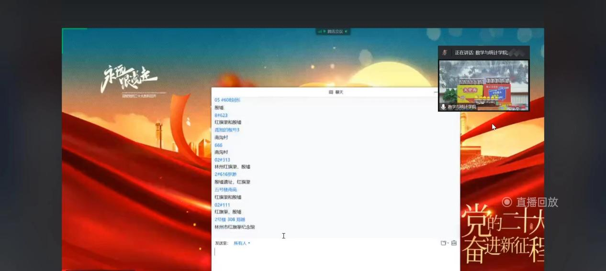Click the speaker avatar beside 正在讲话
The width and height of the screenshot is (606, 271).
tap(445, 53)
